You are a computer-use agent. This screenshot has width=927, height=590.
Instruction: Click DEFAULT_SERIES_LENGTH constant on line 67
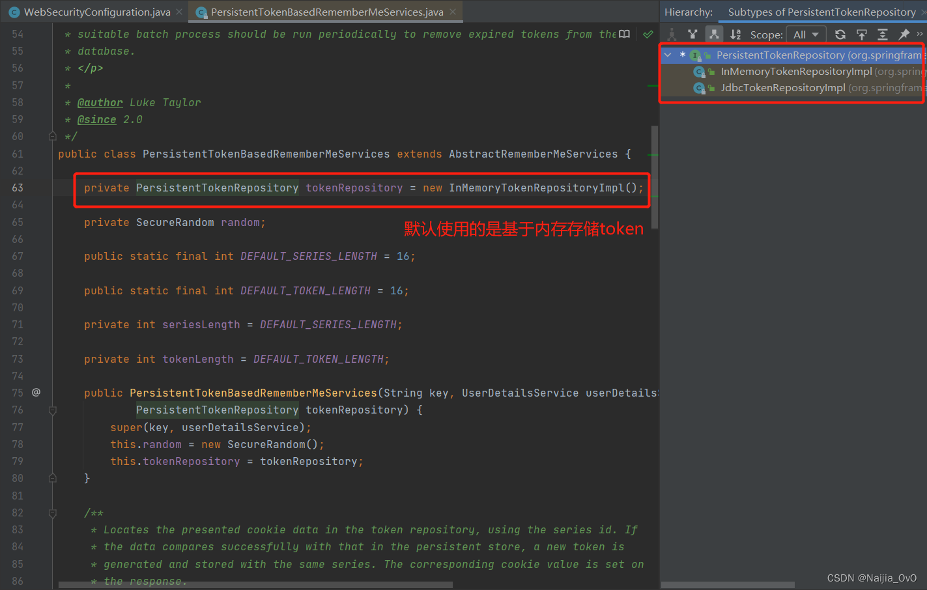(309, 256)
